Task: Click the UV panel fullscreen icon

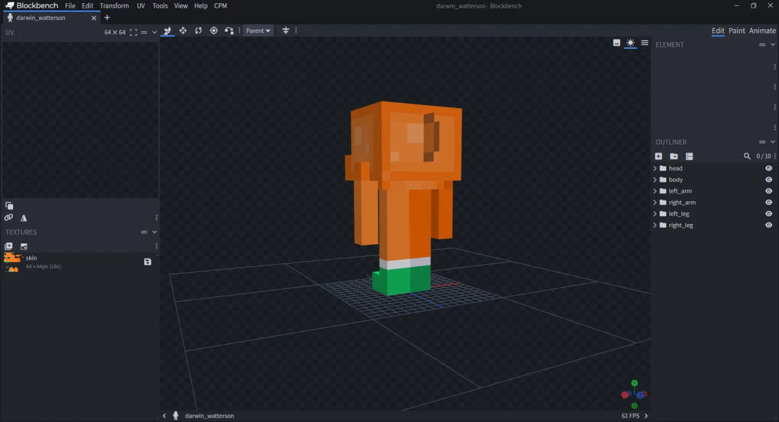Action: pos(134,32)
